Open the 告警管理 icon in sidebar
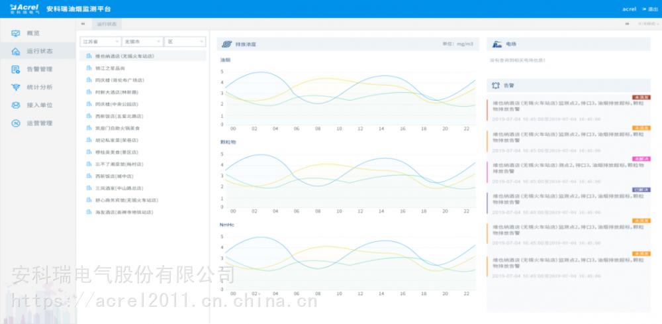The height and width of the screenshot is (324, 662). coord(16,70)
